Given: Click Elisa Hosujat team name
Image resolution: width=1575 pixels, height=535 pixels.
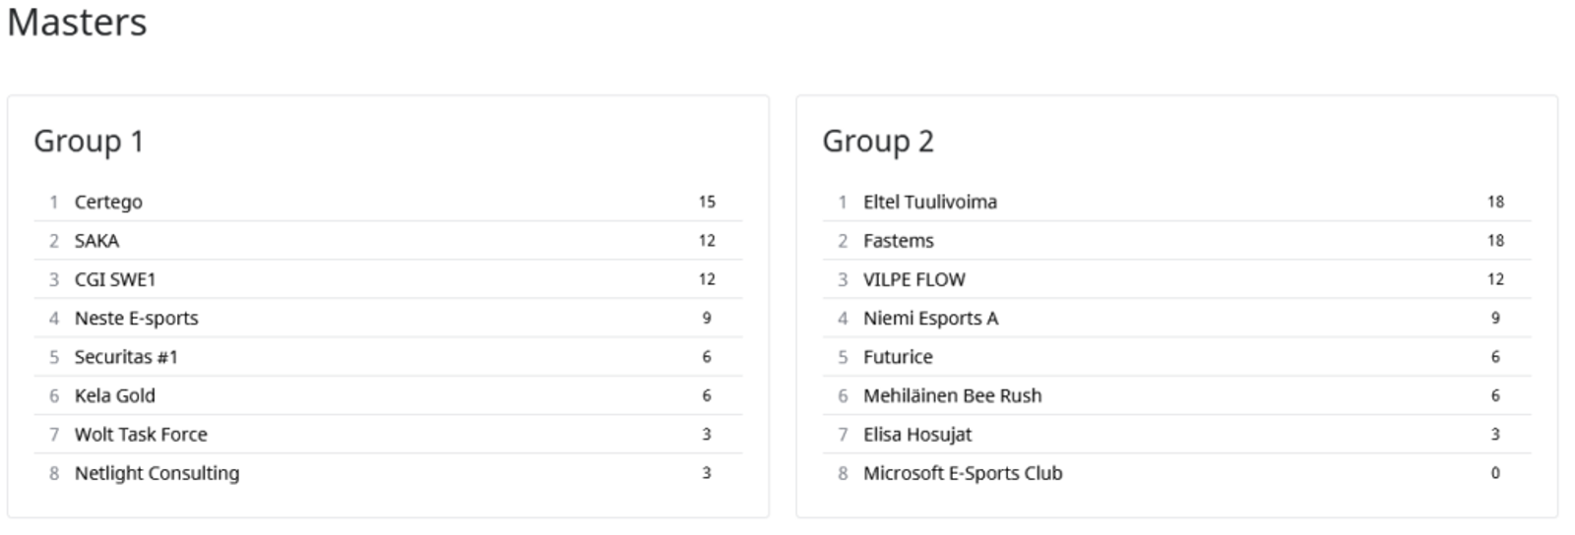Looking at the screenshot, I should (x=916, y=435).
